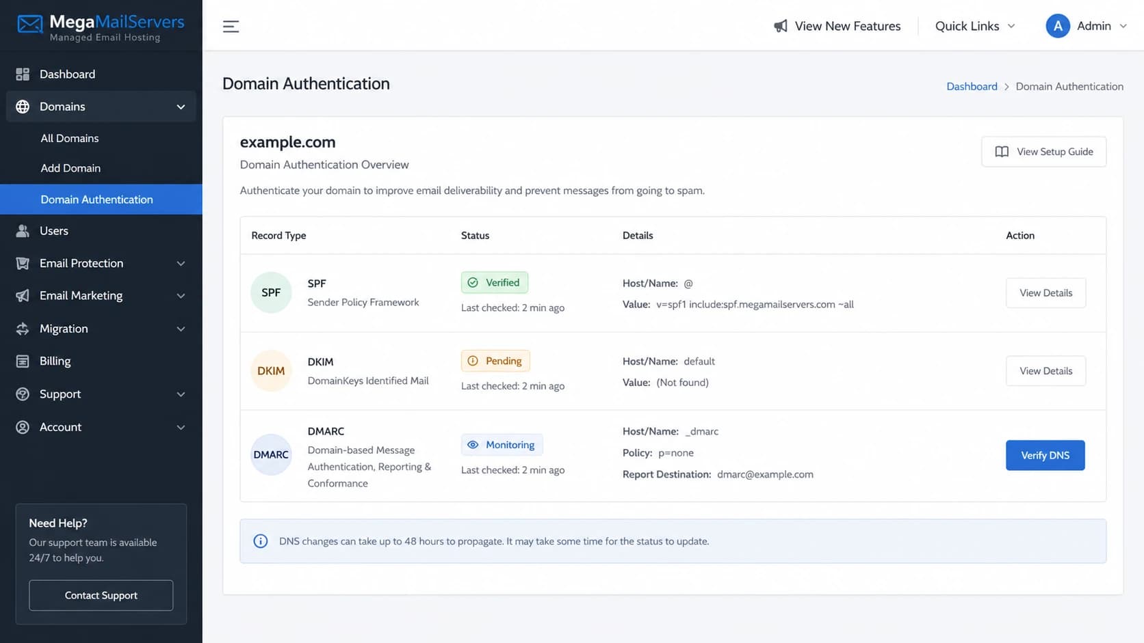Collapse the Domains submenu chevron
Screen dimensions: 1144x643
[x=181, y=107]
